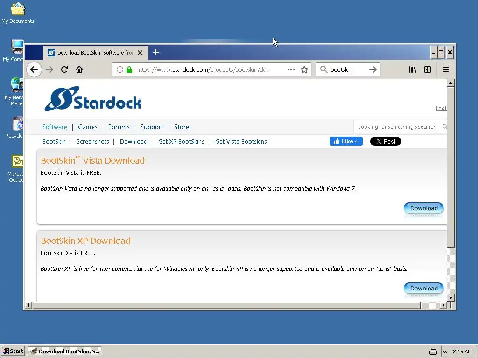Click the vertical scrollbar down arrow
Image resolution: width=478 pixels, height=358 pixels.
pos(450,298)
